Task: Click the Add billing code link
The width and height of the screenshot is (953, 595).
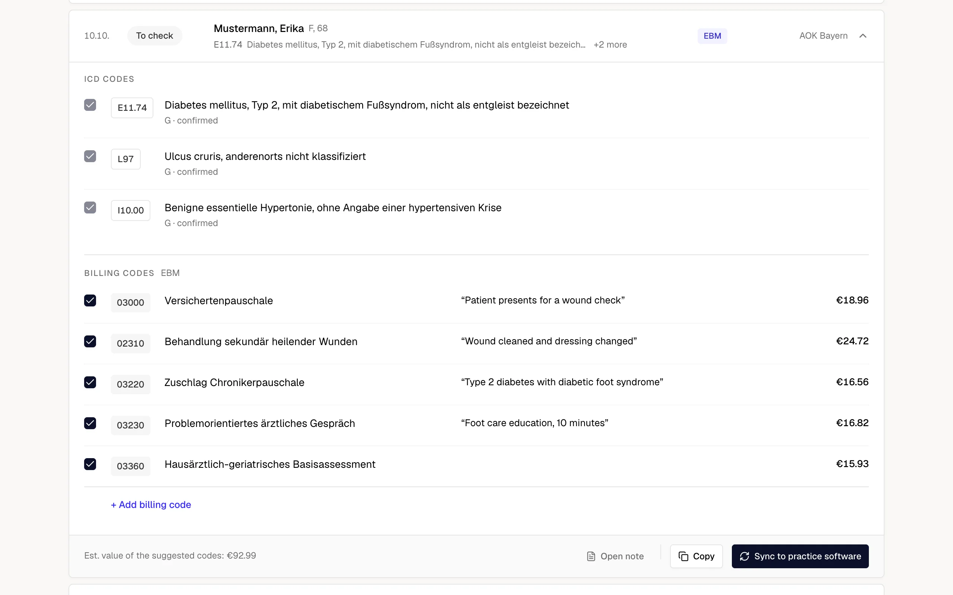Action: coord(151,505)
